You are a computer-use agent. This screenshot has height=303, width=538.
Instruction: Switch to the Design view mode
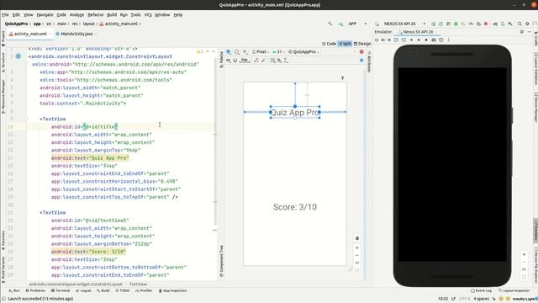point(362,44)
